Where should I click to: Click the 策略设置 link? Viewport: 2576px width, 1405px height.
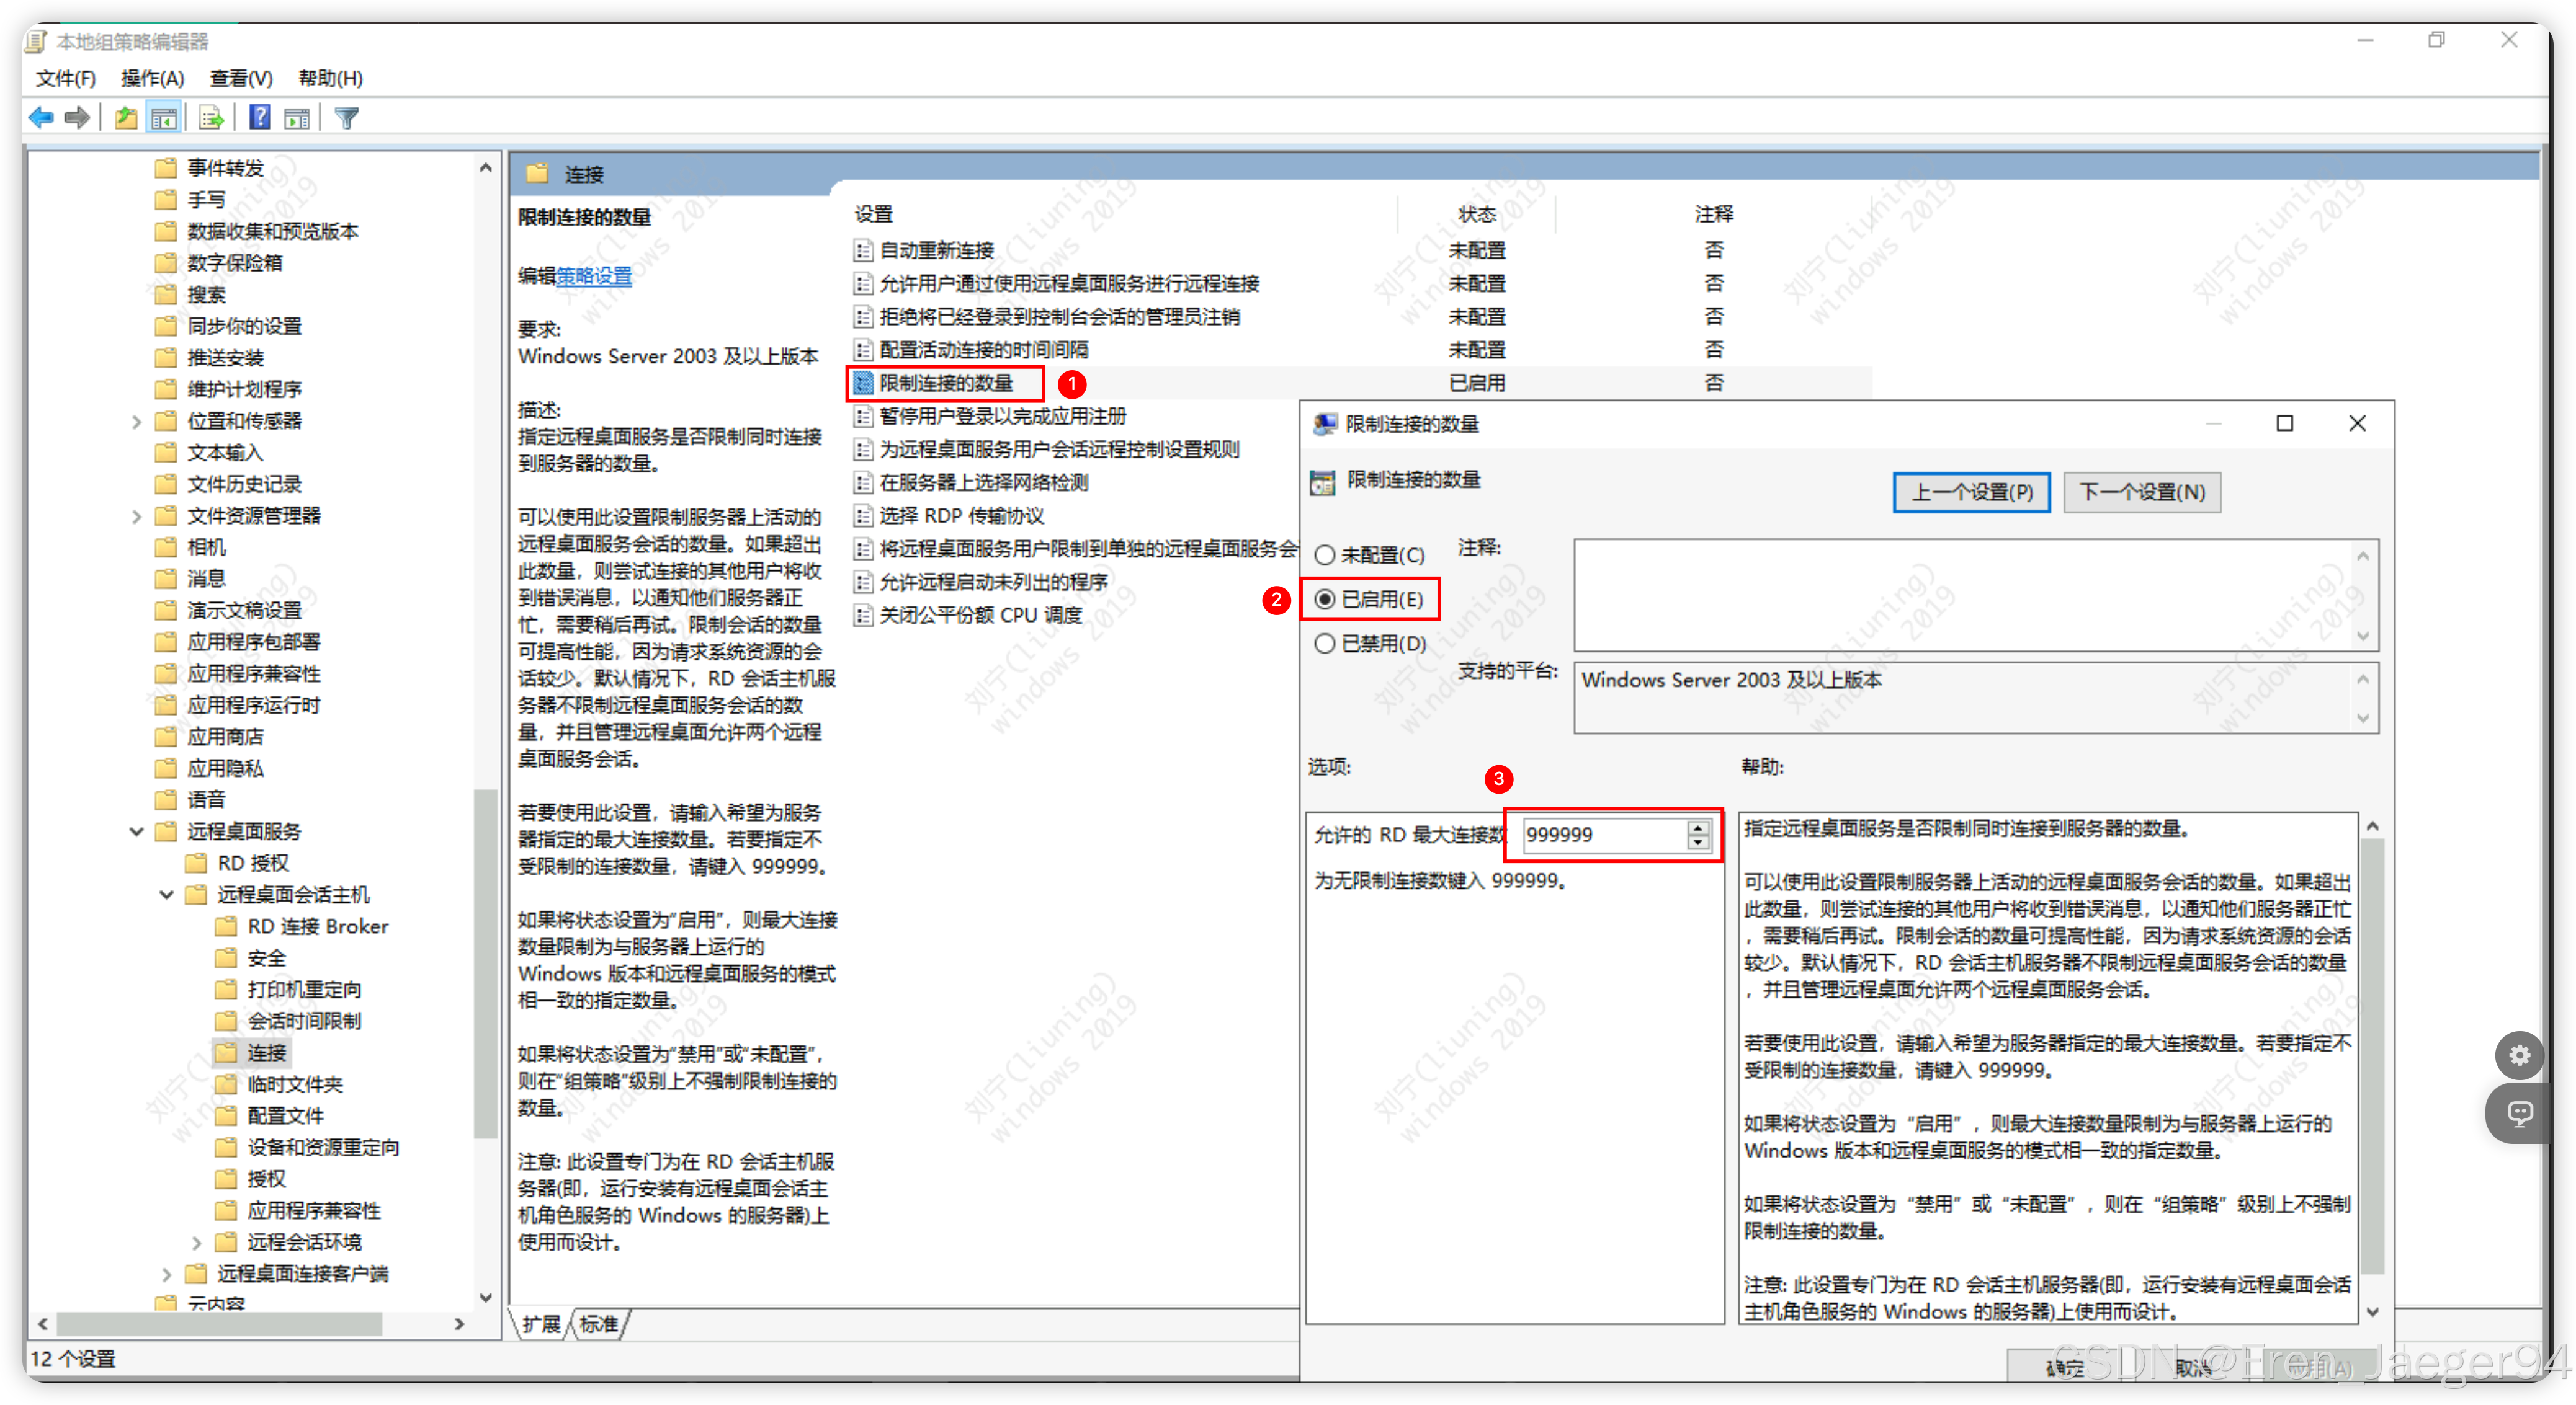[x=594, y=276]
